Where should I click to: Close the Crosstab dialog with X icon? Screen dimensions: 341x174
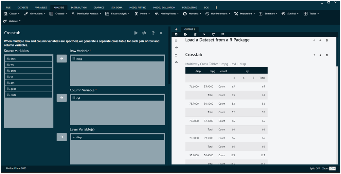click(161, 33)
